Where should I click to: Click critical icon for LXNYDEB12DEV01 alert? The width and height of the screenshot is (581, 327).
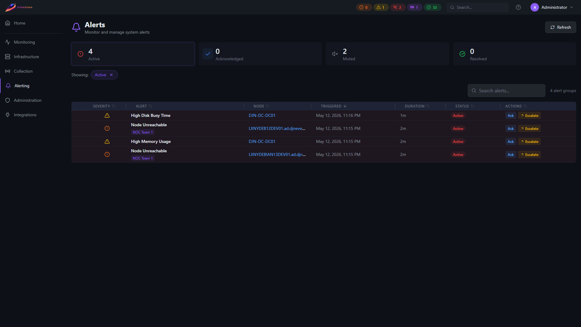(x=107, y=128)
